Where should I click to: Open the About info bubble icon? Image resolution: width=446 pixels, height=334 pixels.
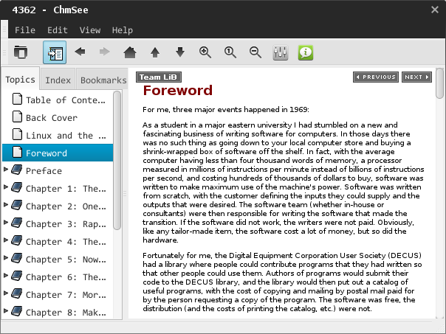tap(306, 52)
